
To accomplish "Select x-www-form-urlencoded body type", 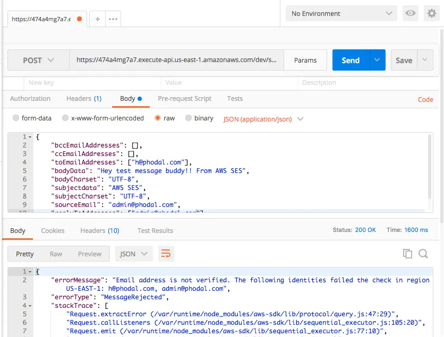I will pos(65,118).
